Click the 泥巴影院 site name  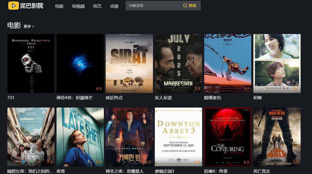[x=31, y=6]
